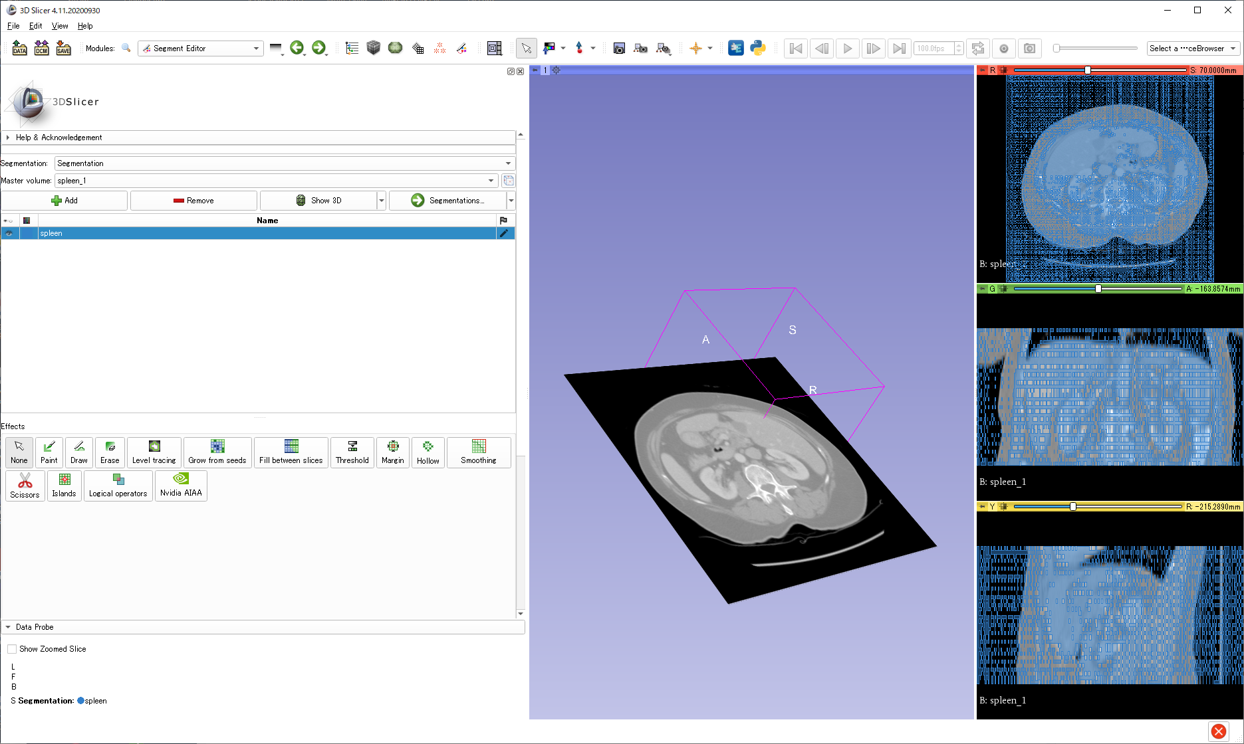This screenshot has height=744, width=1244.
Task: Open the view layout selector icon
Action: coord(494,48)
